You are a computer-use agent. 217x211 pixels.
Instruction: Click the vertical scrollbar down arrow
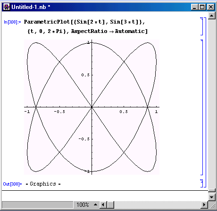[x=212, y=197]
